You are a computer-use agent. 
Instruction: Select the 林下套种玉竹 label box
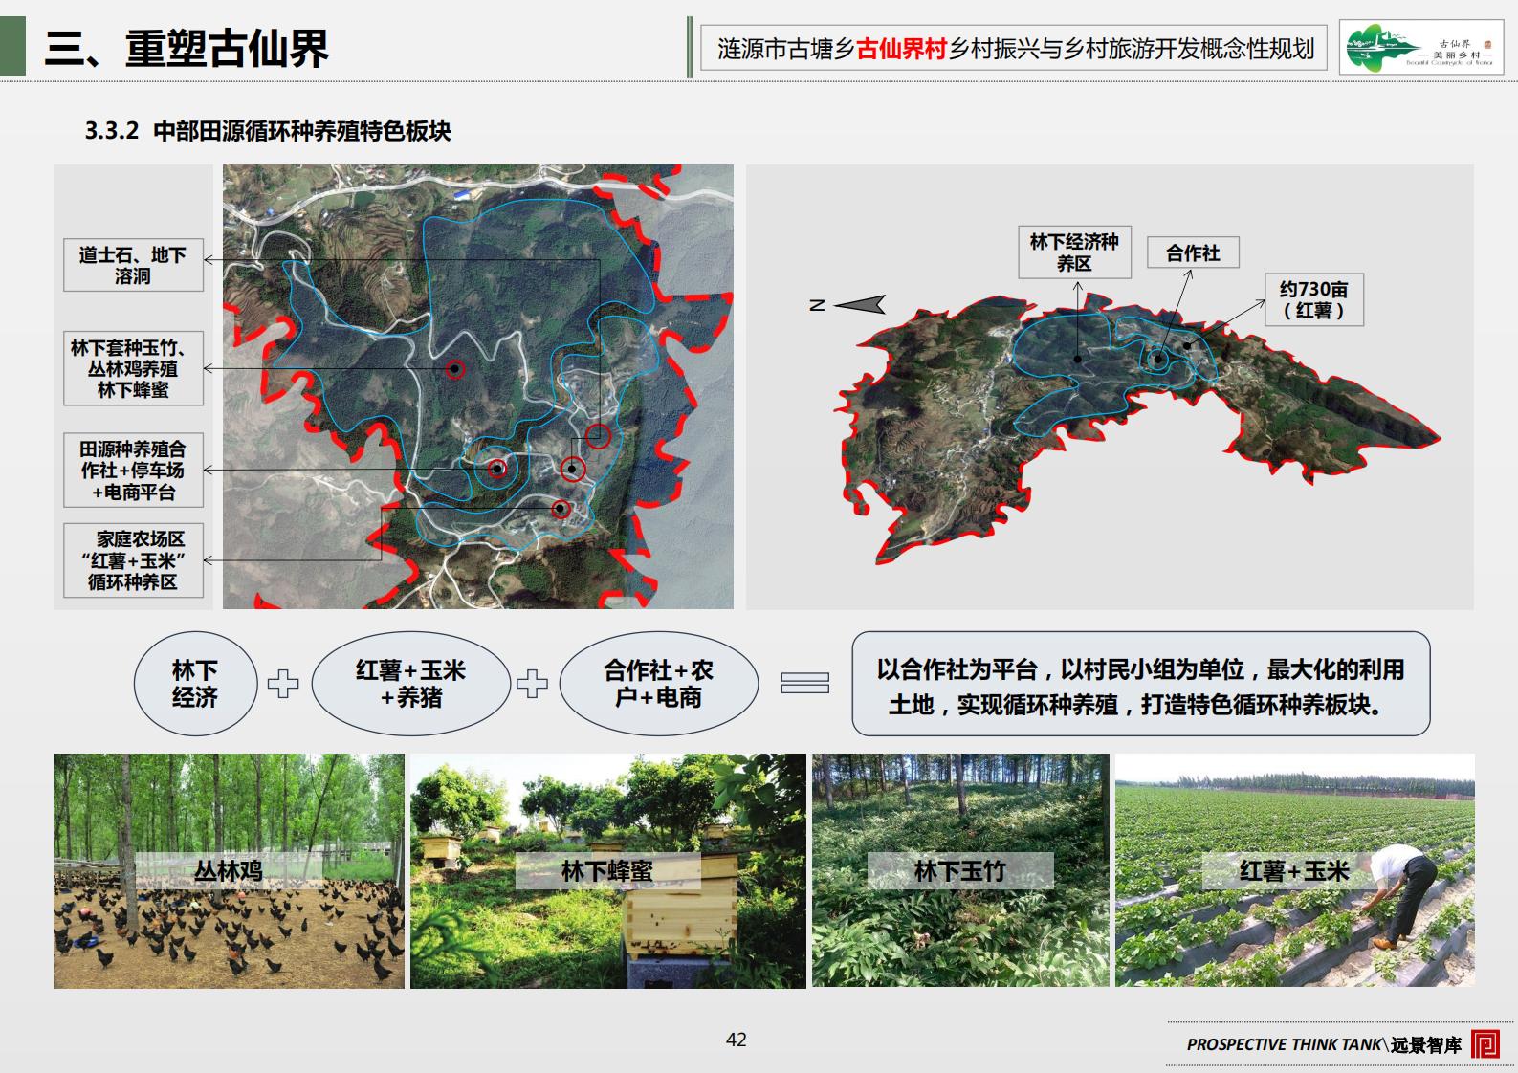point(133,368)
